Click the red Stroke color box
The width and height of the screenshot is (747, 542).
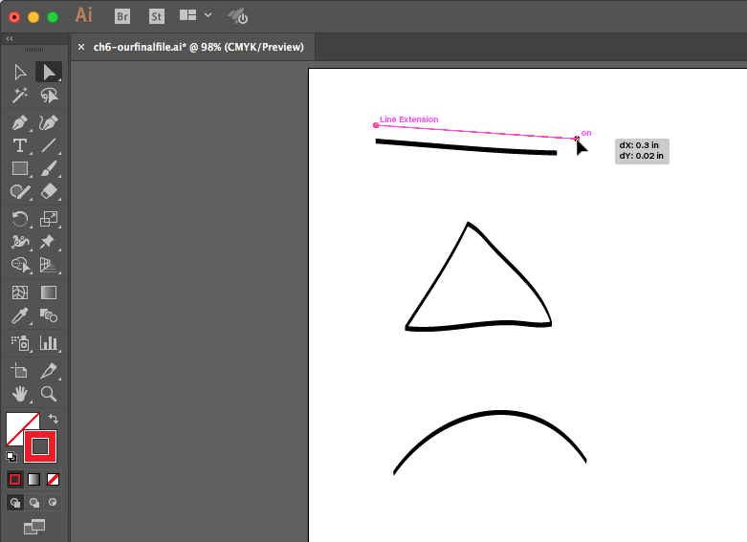[40, 445]
